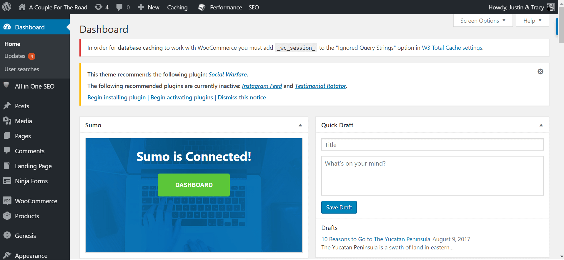The width and height of the screenshot is (564, 260).
Task: Click the Products box icon
Action: 7,216
